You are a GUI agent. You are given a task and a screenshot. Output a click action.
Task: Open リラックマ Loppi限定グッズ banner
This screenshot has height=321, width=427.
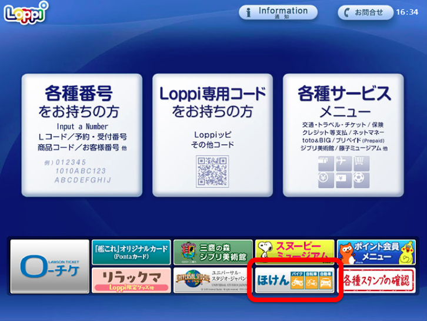131,280
